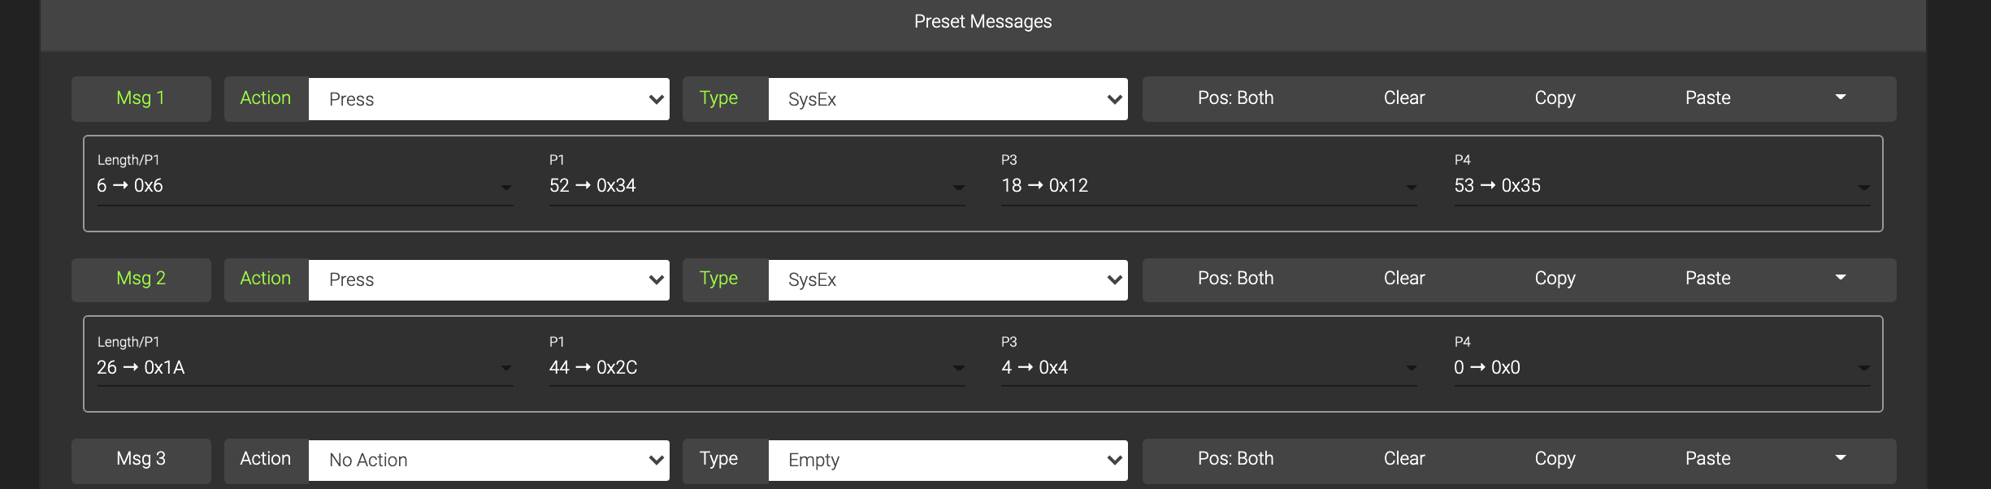Open the Msg 1 Type SysEx dropdown

[x=948, y=99]
